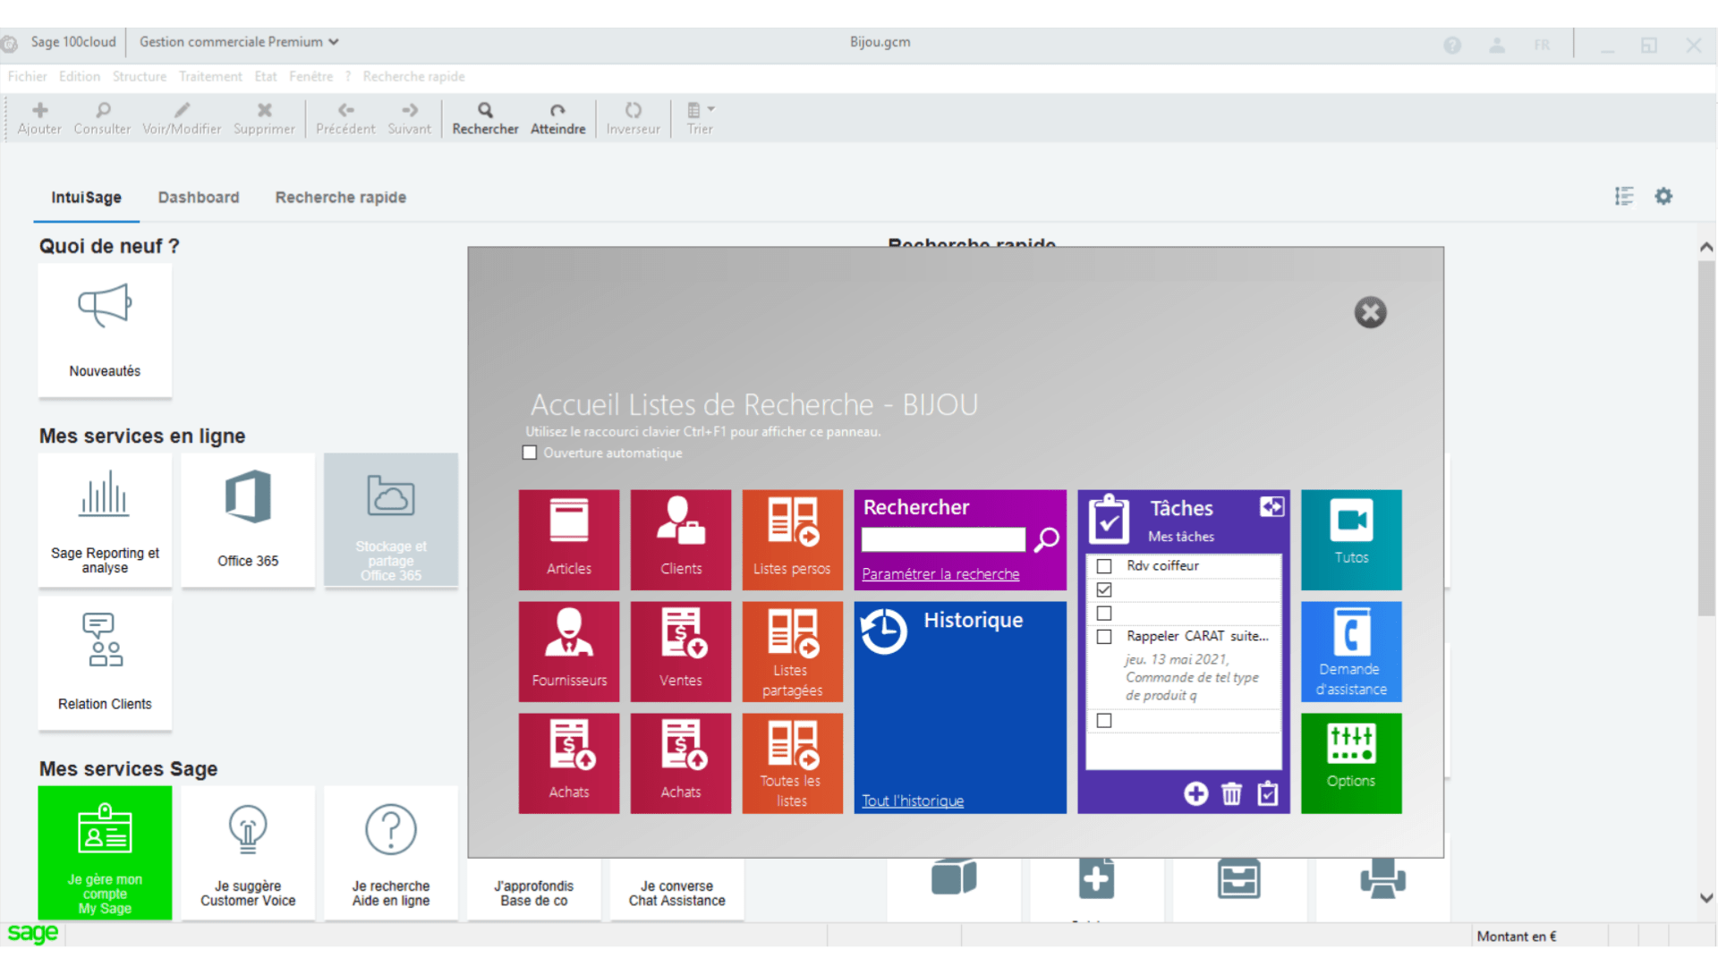Click the Rechercher toolbar button
The height and width of the screenshot is (966, 1718).
pyautogui.click(x=485, y=118)
